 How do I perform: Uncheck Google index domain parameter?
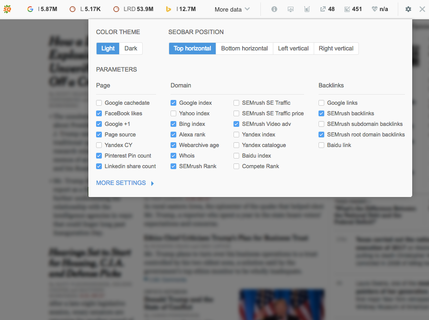tap(173, 103)
